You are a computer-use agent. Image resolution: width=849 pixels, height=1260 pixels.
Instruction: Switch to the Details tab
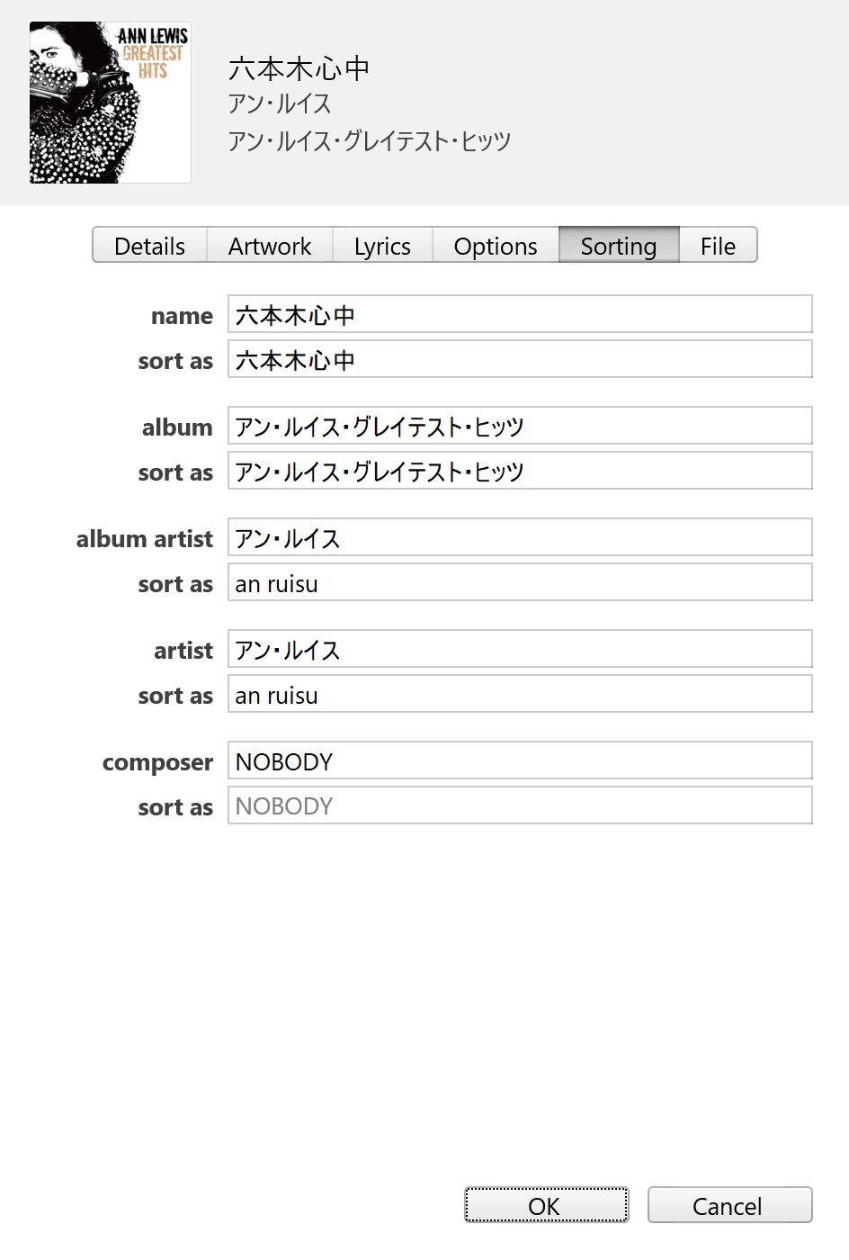[149, 246]
